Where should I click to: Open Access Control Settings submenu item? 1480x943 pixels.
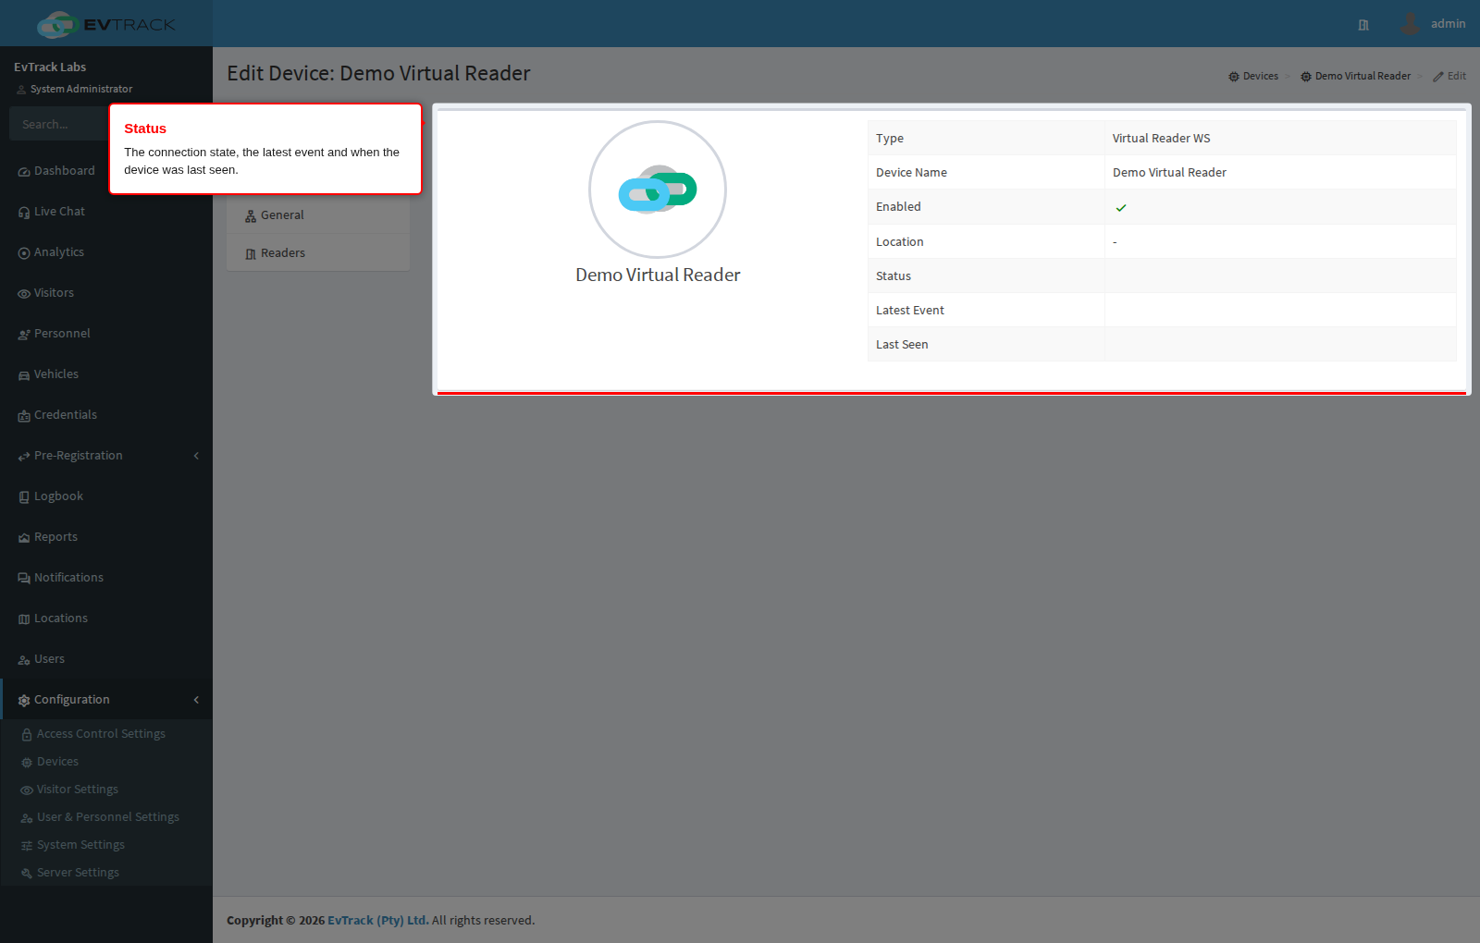click(x=106, y=734)
